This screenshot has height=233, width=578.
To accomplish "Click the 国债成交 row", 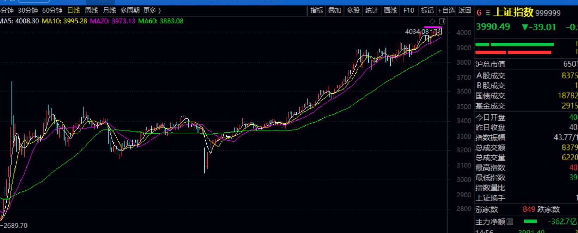I will tap(527, 96).
